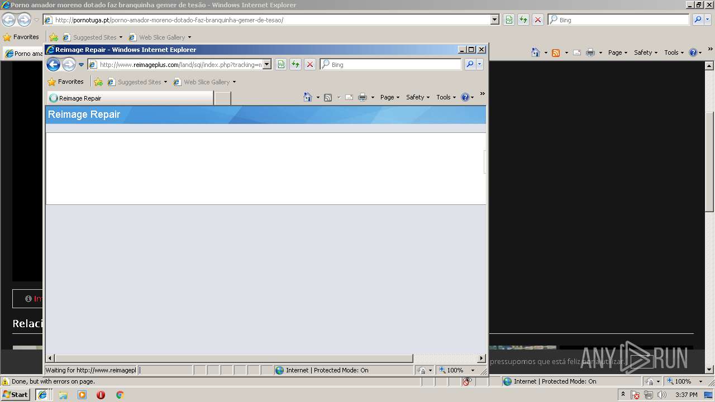715x402 pixels.
Task: Open print options dropdown in Reimage window
Action: pos(373,98)
